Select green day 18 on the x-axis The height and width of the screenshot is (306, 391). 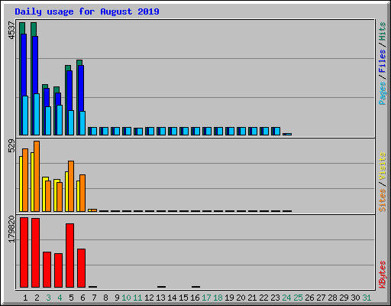(218, 298)
